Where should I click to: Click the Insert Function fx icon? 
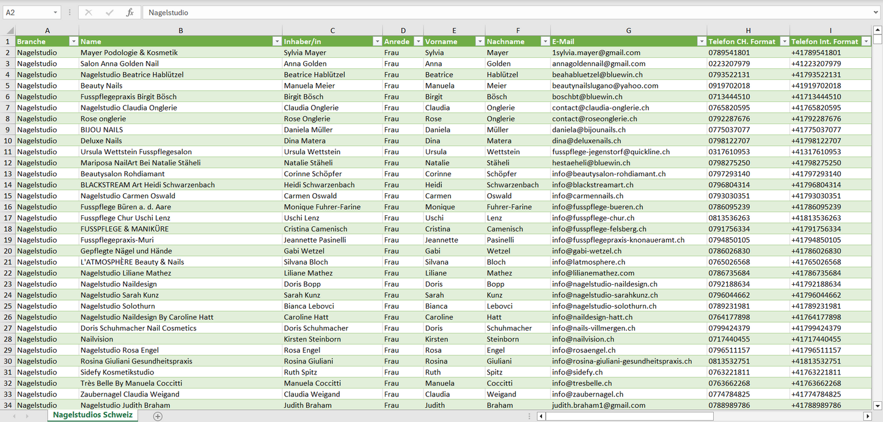coord(130,12)
